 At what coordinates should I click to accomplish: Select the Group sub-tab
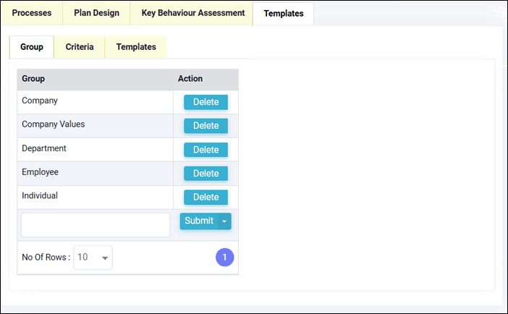tap(32, 47)
